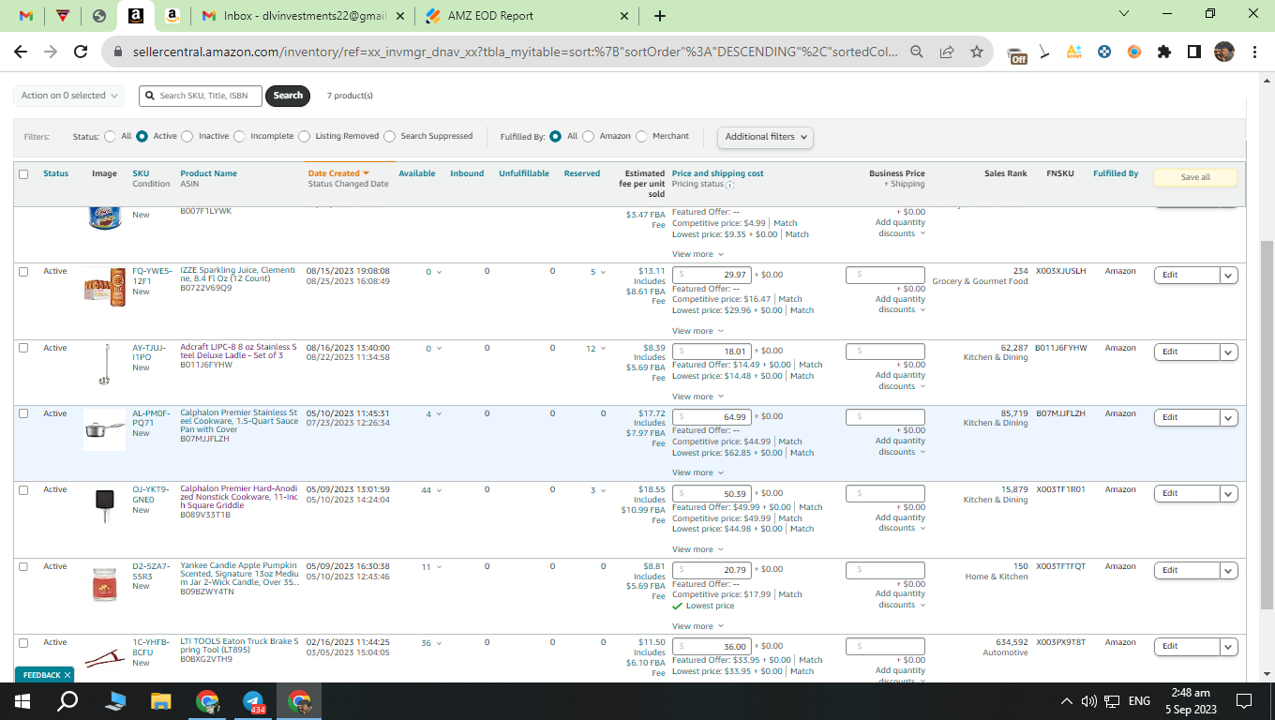Click the Search button
Screen dimensions: 1275x720
coord(288,96)
